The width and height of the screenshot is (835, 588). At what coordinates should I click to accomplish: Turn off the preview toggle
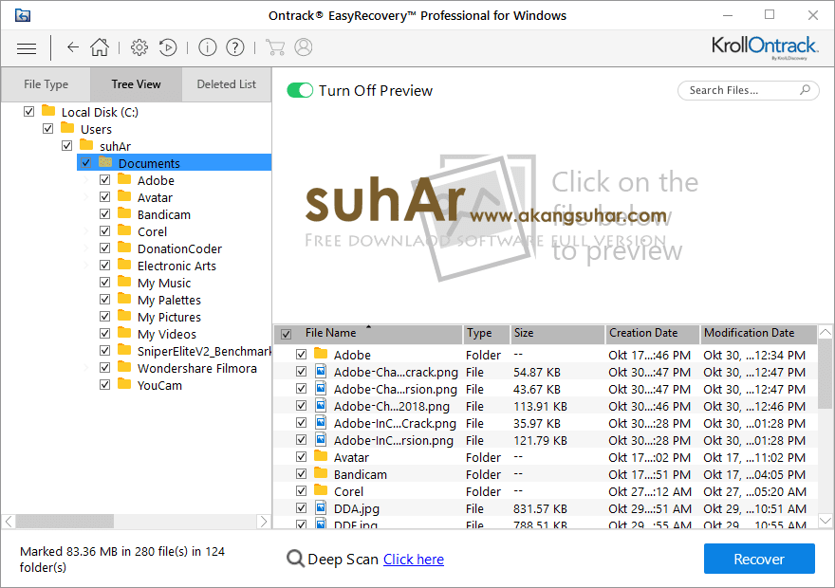[x=300, y=90]
